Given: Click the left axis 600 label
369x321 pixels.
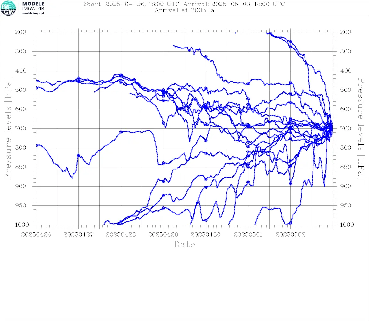Looking at the screenshot, I should coord(21,109).
